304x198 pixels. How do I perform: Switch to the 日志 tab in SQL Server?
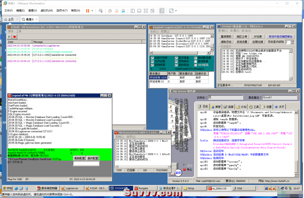(203, 107)
